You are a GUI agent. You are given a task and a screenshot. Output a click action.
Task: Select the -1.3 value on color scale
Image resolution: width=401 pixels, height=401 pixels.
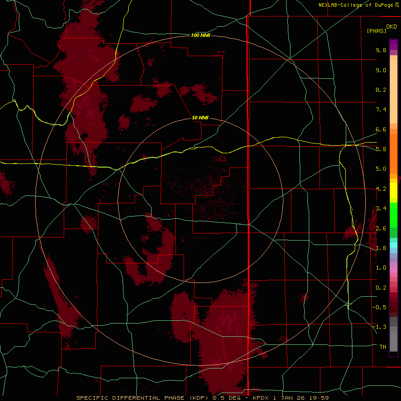(379, 327)
